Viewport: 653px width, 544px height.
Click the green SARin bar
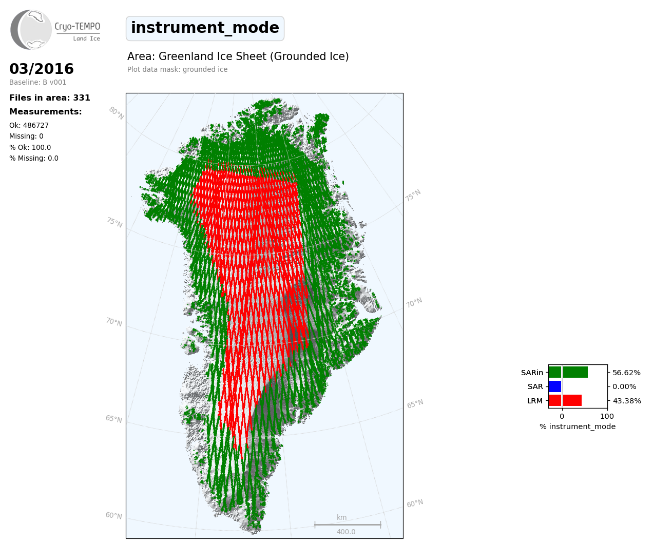click(568, 372)
